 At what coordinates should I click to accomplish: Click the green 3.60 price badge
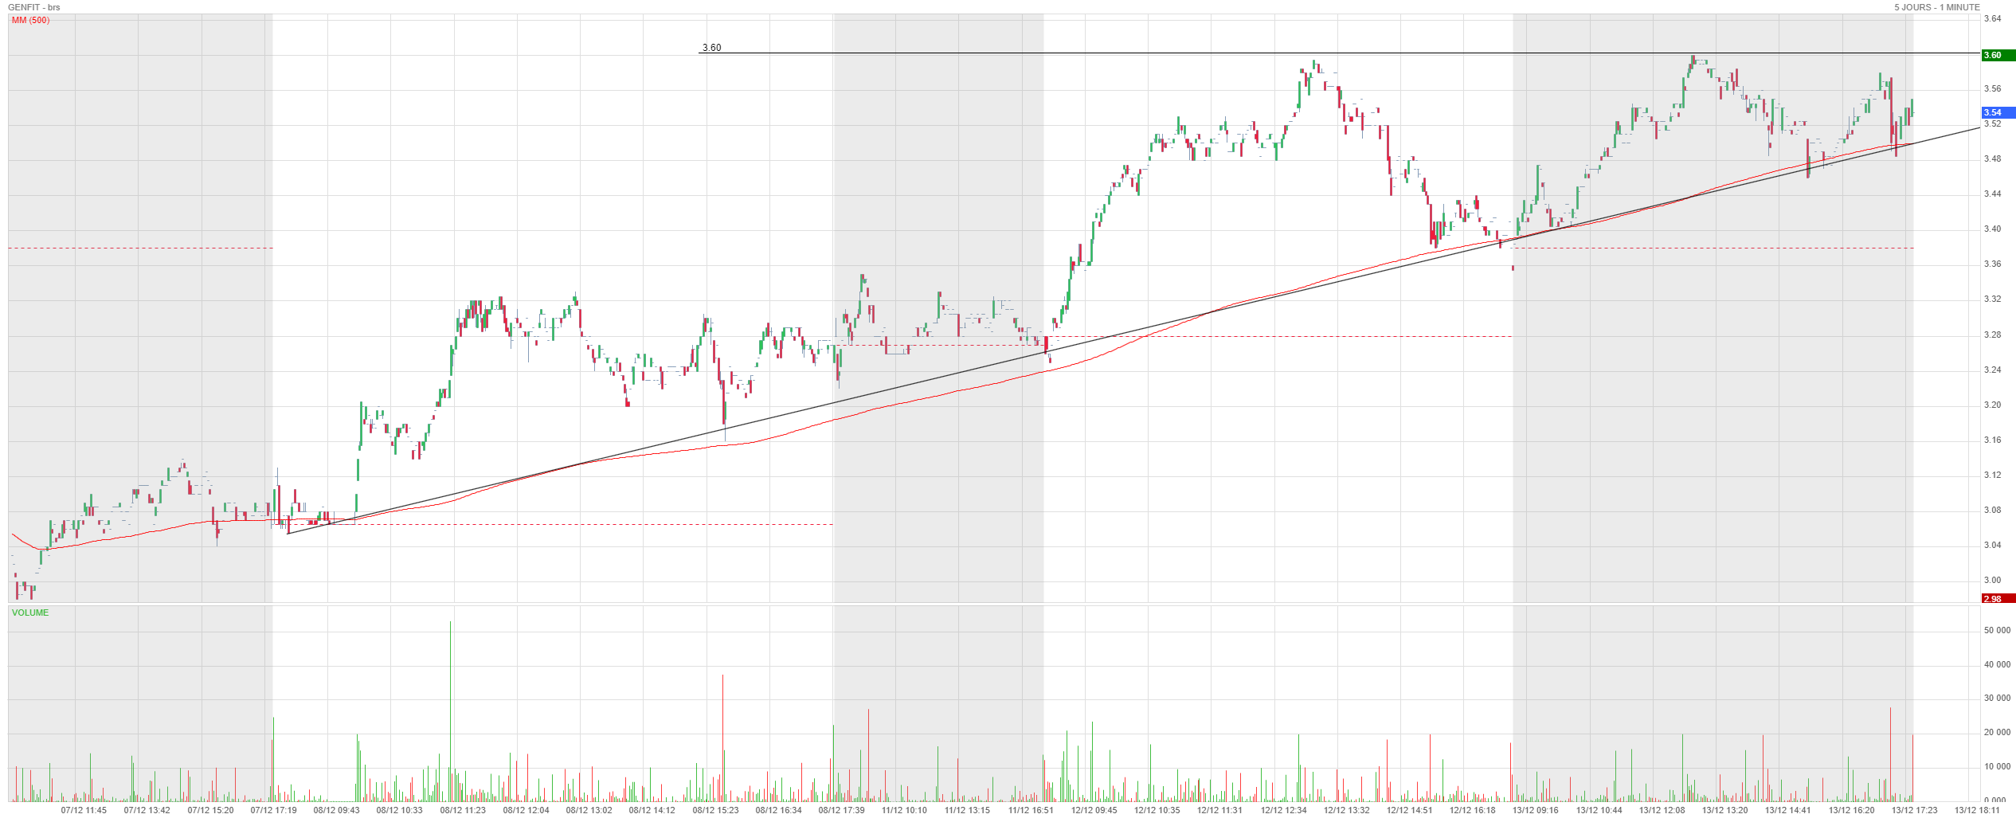1998,55
